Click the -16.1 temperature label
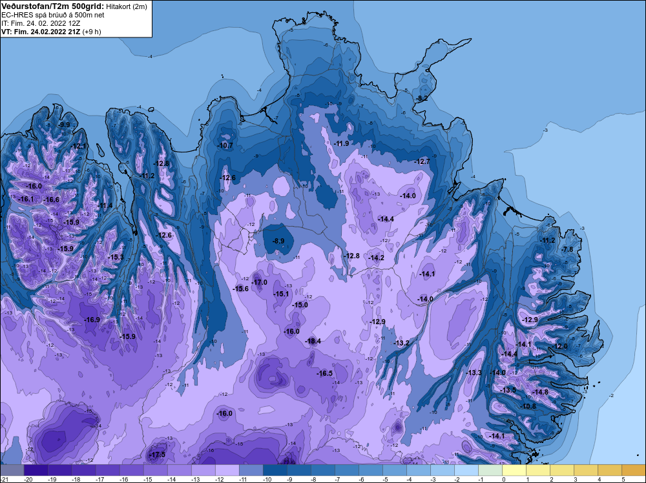Viewport: 646px width, 483px height. coord(26,199)
